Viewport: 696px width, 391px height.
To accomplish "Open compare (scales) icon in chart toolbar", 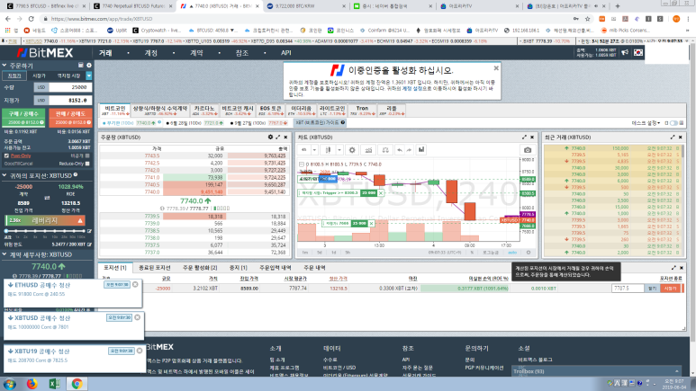I will pos(385,150).
